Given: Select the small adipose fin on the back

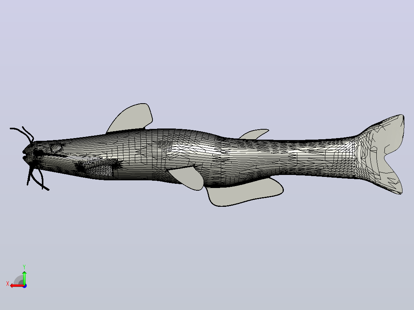Looking at the screenshot, I should [254, 134].
